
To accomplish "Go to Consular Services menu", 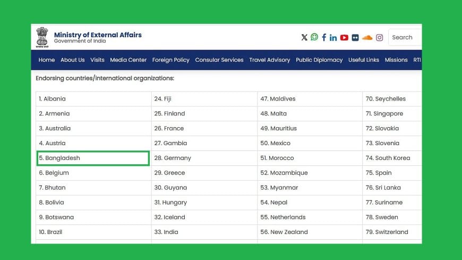I will point(219,60).
